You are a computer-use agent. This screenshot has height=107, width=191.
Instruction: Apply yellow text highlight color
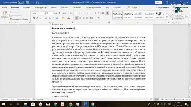pyautogui.click(x=63, y=18)
